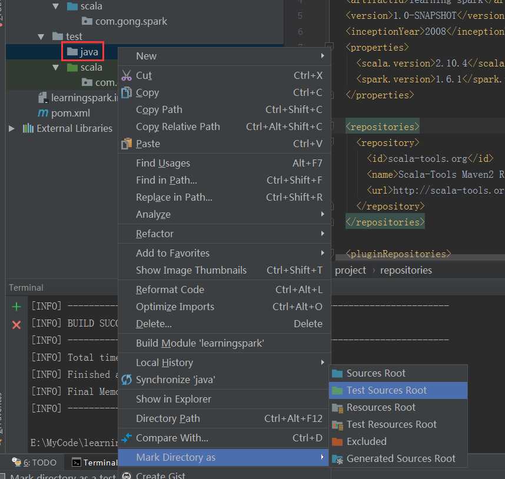
Task: Click the blue Sources Root folder icon
Action: [x=337, y=374]
